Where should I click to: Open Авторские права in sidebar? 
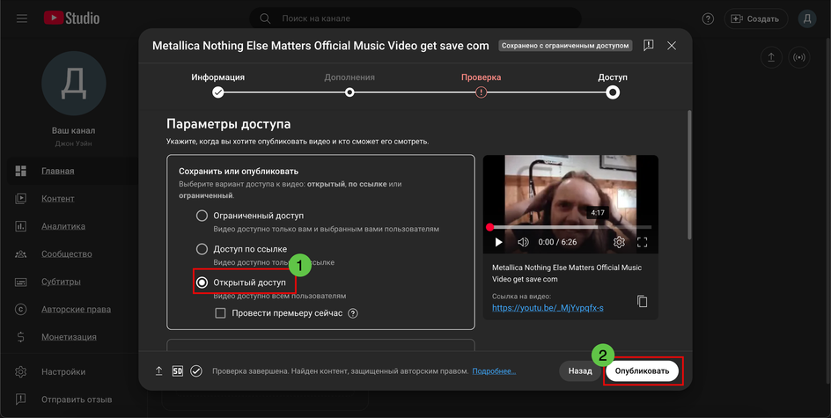click(76, 310)
